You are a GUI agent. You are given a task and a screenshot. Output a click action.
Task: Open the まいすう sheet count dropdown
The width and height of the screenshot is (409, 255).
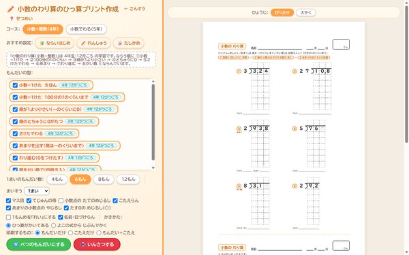tap(37, 191)
